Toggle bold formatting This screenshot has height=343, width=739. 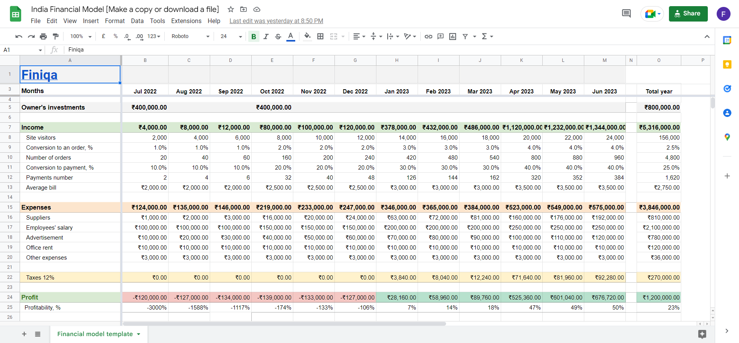point(254,37)
